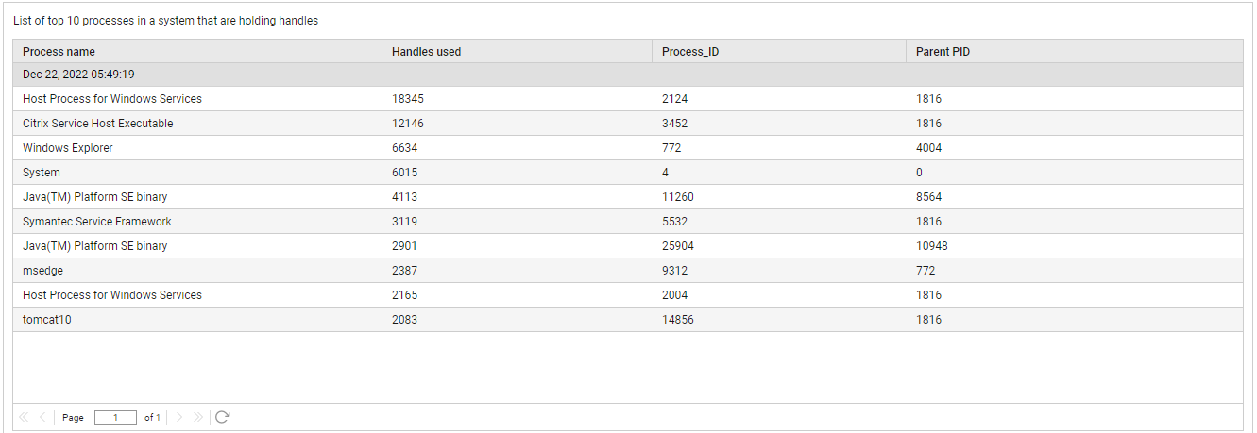Image resolution: width=1257 pixels, height=433 pixels.
Task: Click the page number input field
Action: point(115,417)
